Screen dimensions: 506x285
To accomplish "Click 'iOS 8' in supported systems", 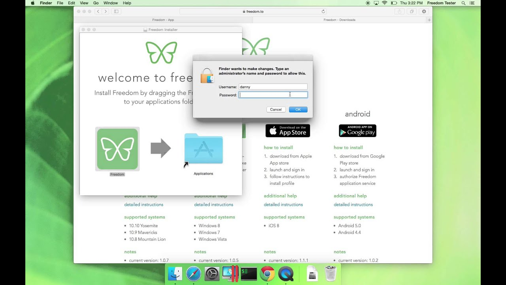I will point(274,226).
